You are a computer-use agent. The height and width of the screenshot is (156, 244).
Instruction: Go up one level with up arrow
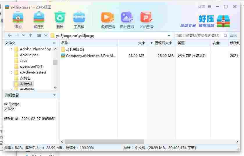(31, 35)
